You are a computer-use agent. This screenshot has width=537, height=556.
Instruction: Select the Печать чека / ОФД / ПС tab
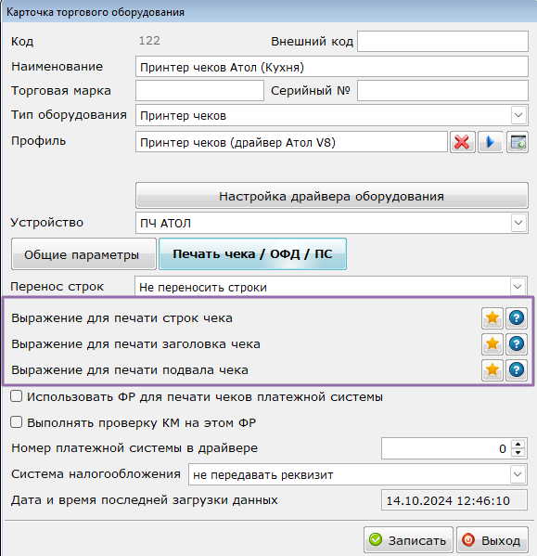click(252, 254)
